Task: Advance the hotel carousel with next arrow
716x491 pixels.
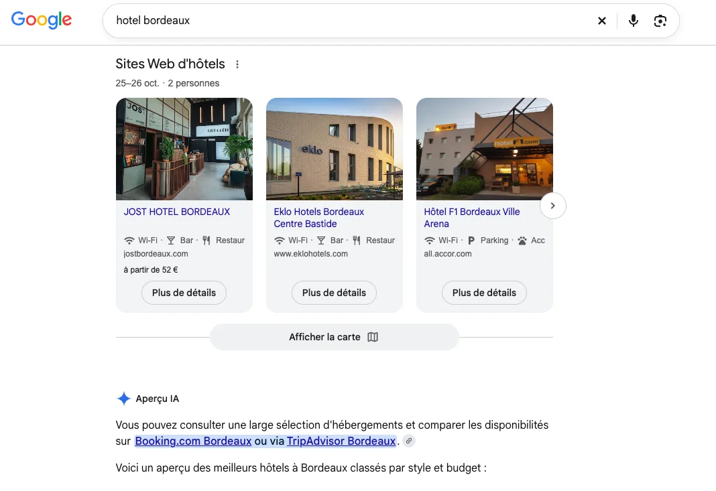Action: point(552,206)
